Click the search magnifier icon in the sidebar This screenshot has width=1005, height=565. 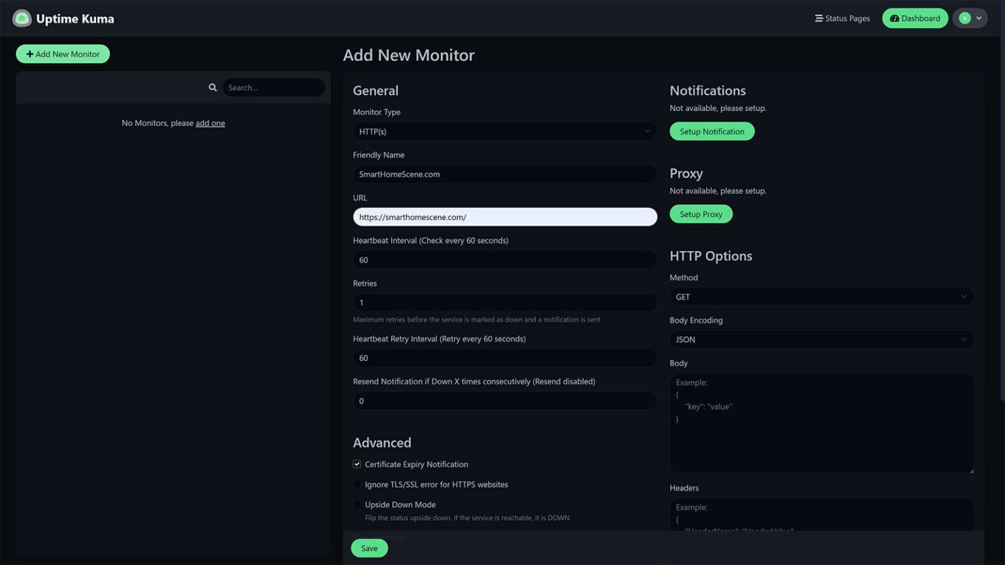click(x=213, y=87)
